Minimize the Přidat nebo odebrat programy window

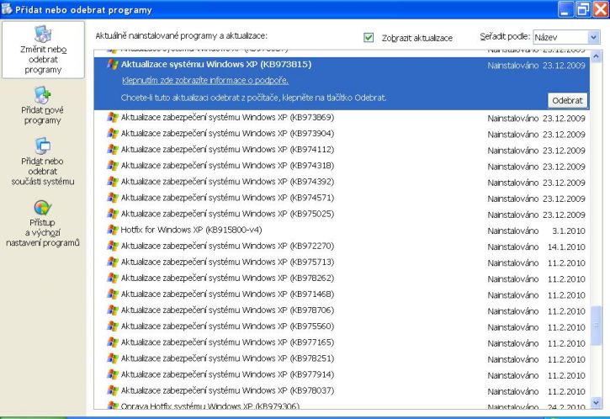coord(565,9)
